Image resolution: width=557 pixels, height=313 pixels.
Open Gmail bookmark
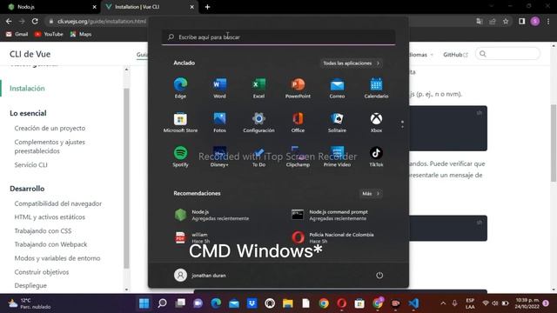coord(17,34)
